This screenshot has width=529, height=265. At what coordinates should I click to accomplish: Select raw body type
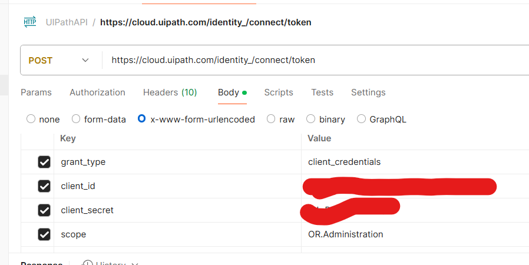[x=270, y=119]
